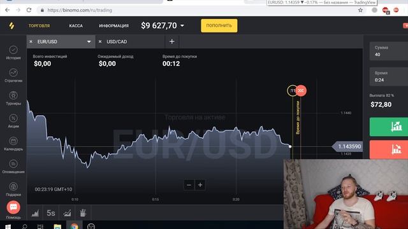The width and height of the screenshot is (408, 229).
Task: Zoom in chart with plus button
Action: 200,185
